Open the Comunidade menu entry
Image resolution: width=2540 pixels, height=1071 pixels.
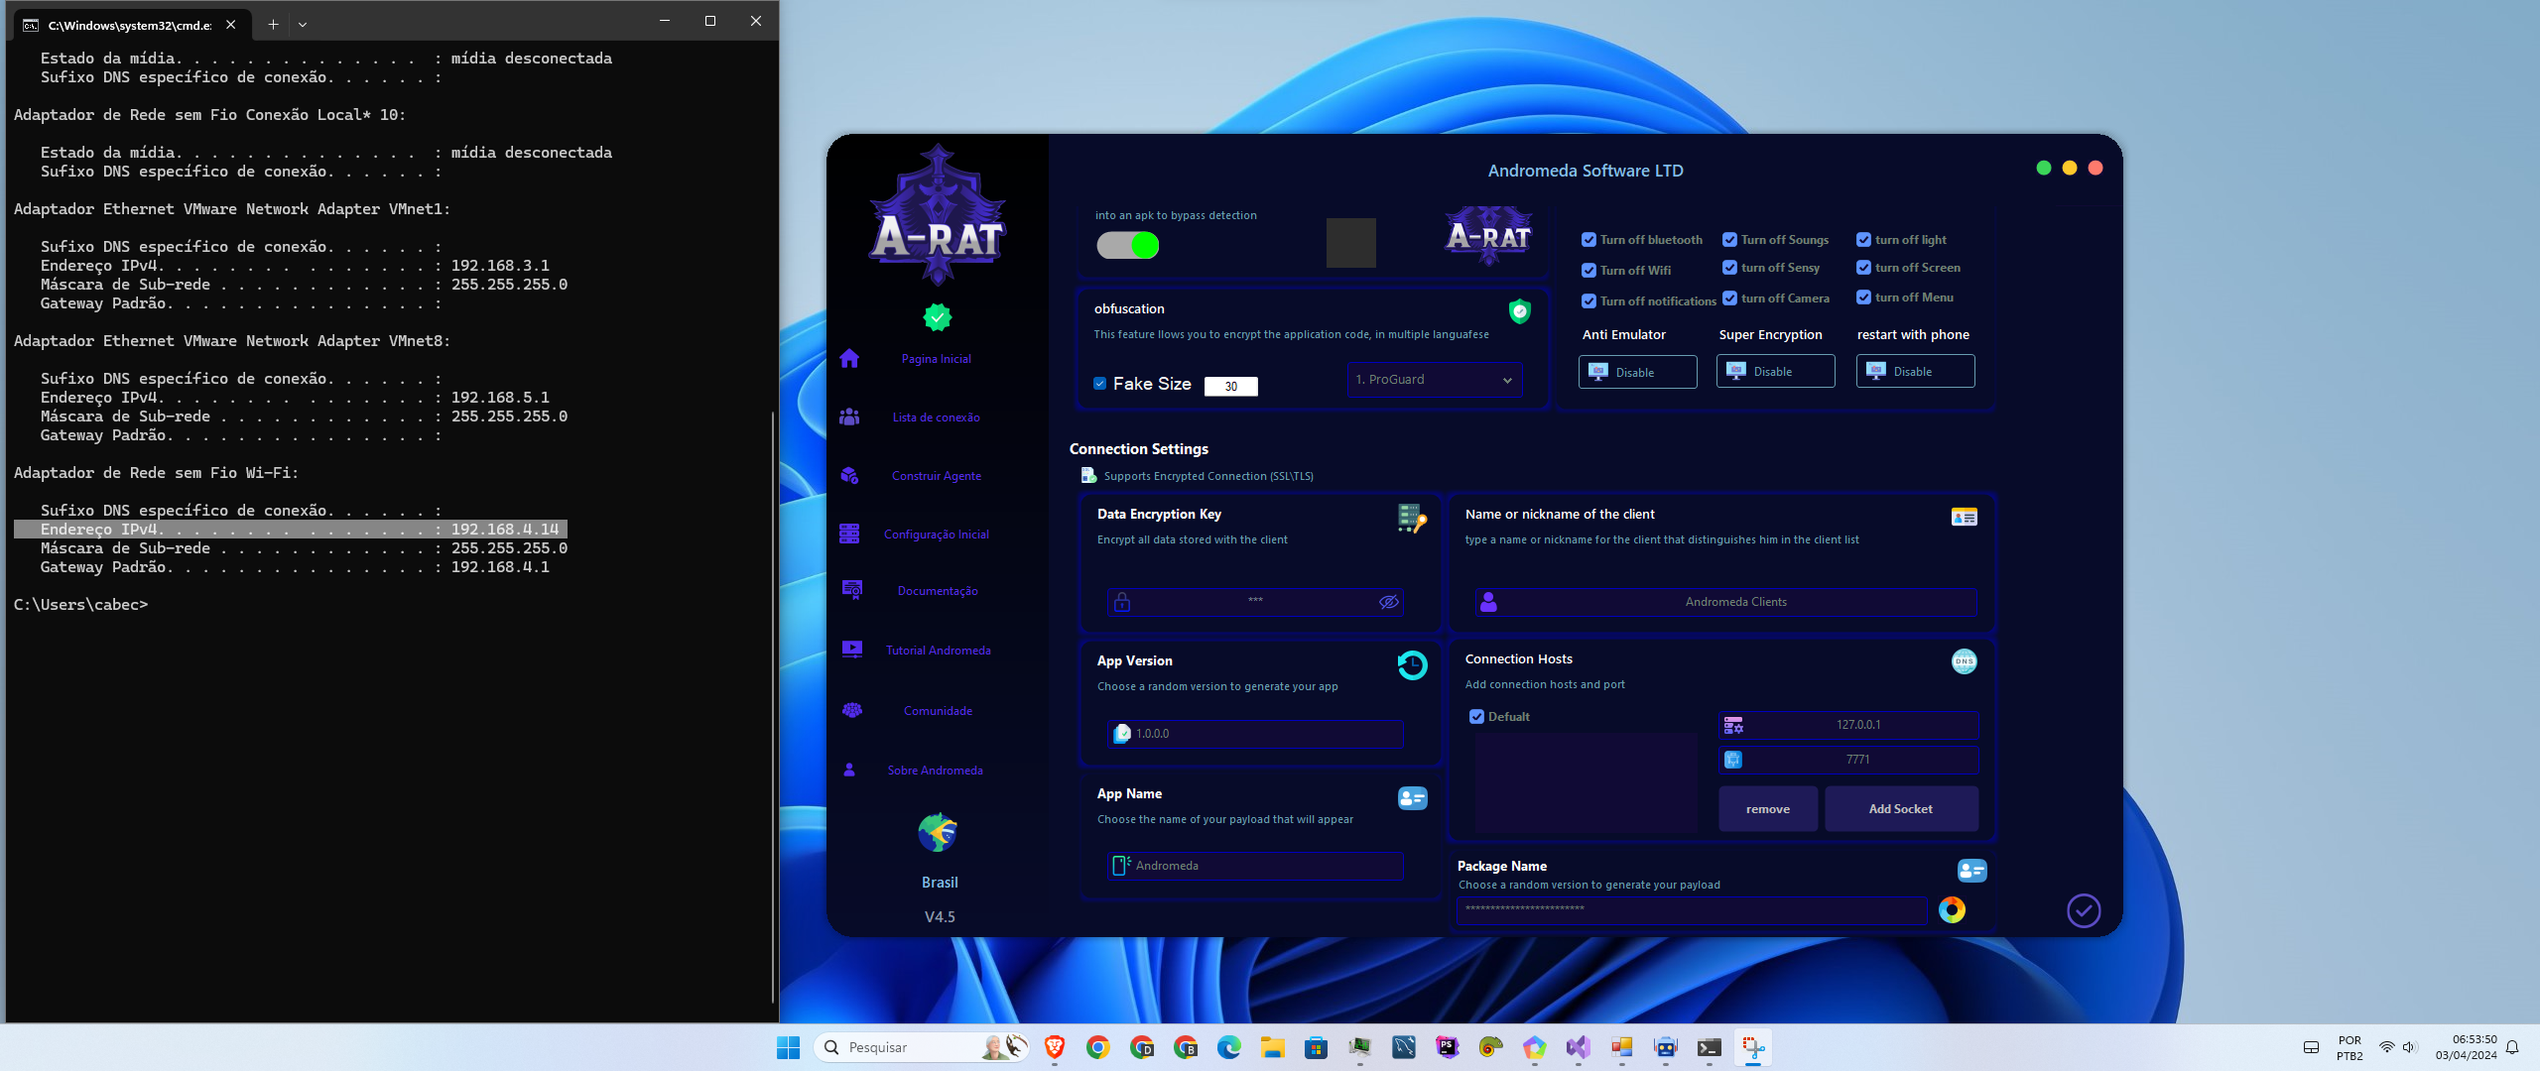[937, 710]
